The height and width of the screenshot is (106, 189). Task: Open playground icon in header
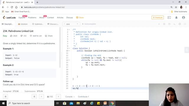[x=169, y=18]
